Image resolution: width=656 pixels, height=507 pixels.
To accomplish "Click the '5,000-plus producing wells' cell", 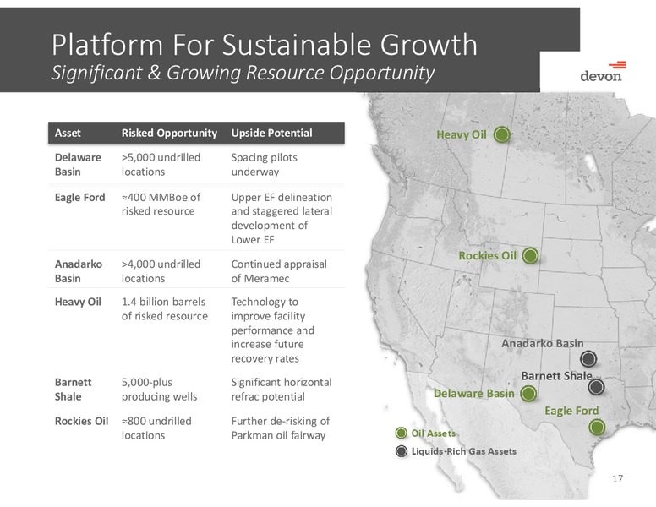I will 160,389.
